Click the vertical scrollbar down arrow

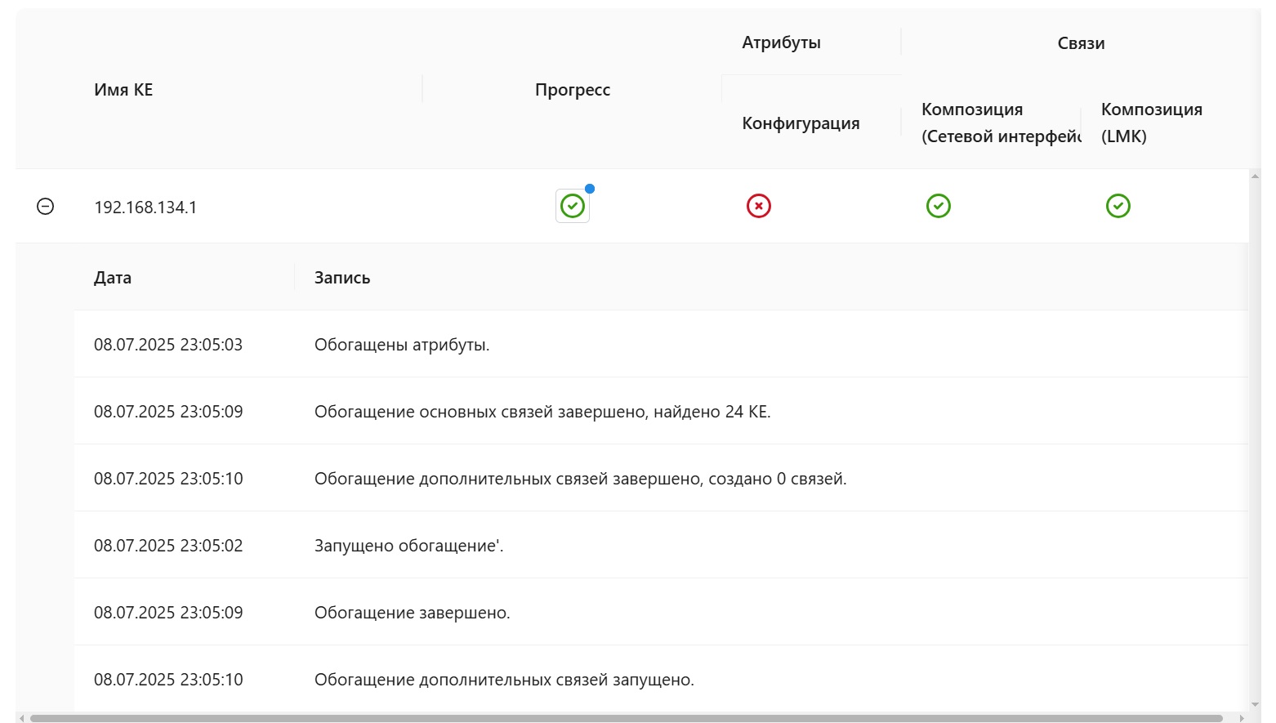pos(1256,704)
